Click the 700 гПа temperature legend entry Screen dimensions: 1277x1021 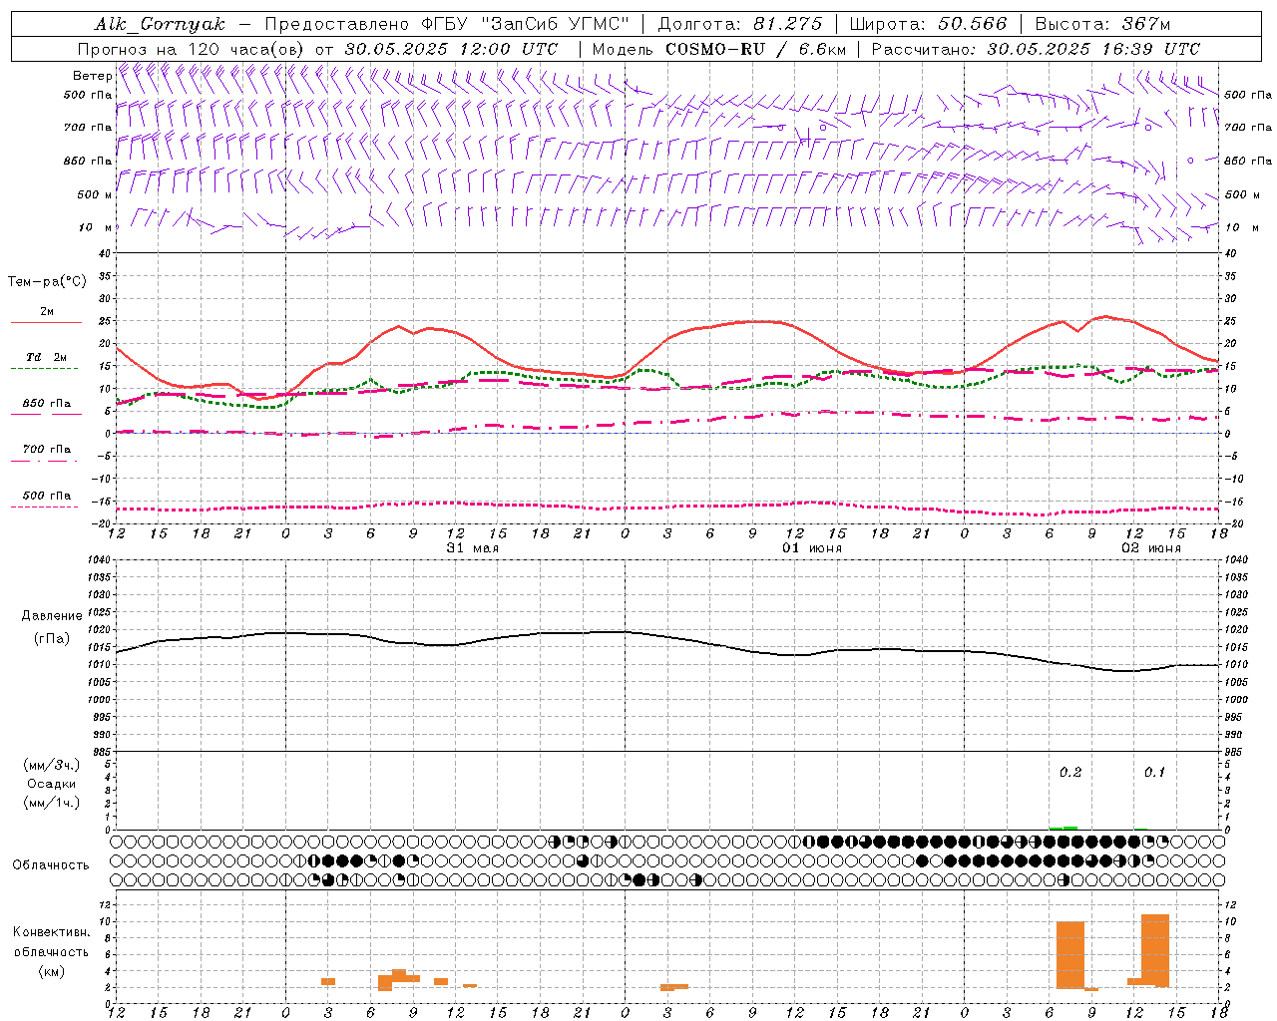point(47,449)
